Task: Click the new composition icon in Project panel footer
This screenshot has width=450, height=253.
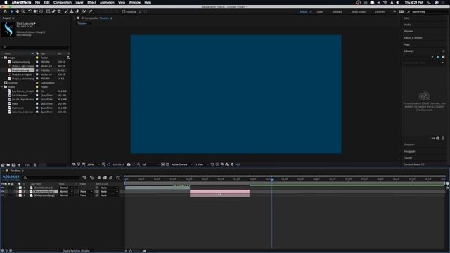Action: pos(13,165)
